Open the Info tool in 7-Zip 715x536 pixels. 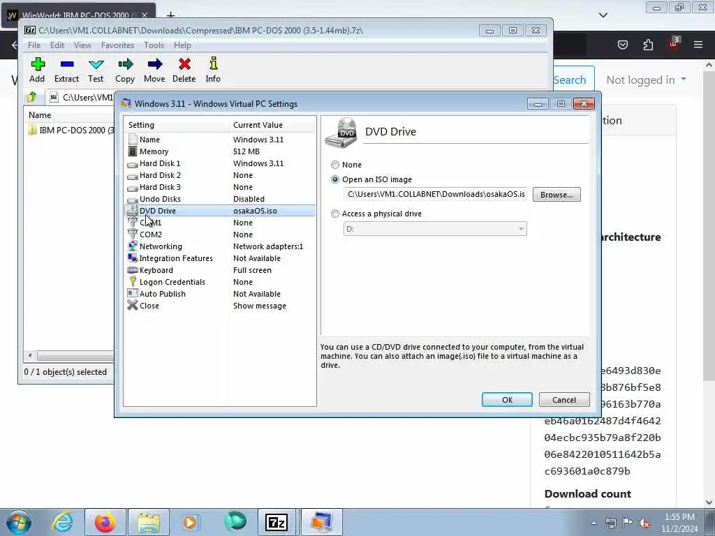[213, 70]
